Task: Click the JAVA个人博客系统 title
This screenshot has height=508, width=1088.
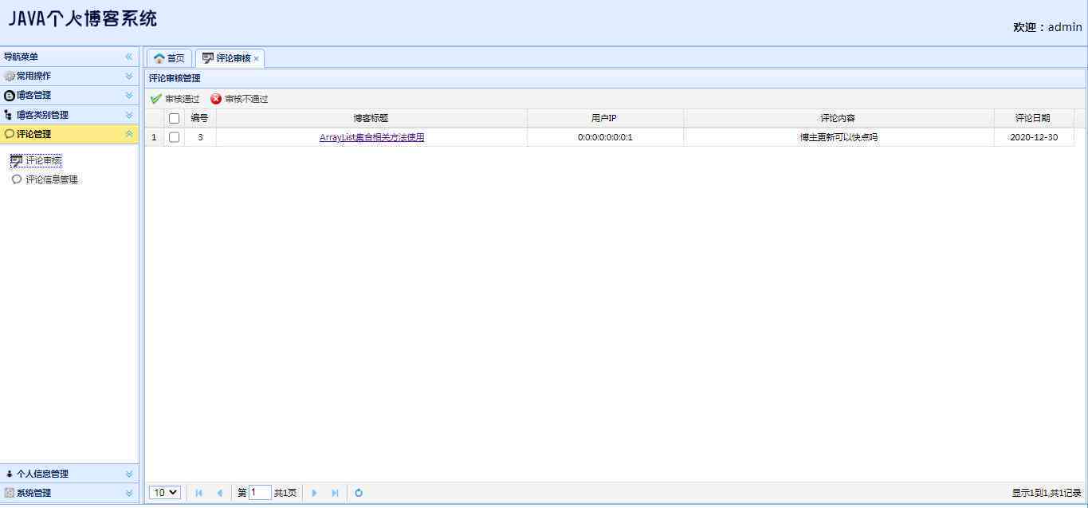Action: pos(83,19)
